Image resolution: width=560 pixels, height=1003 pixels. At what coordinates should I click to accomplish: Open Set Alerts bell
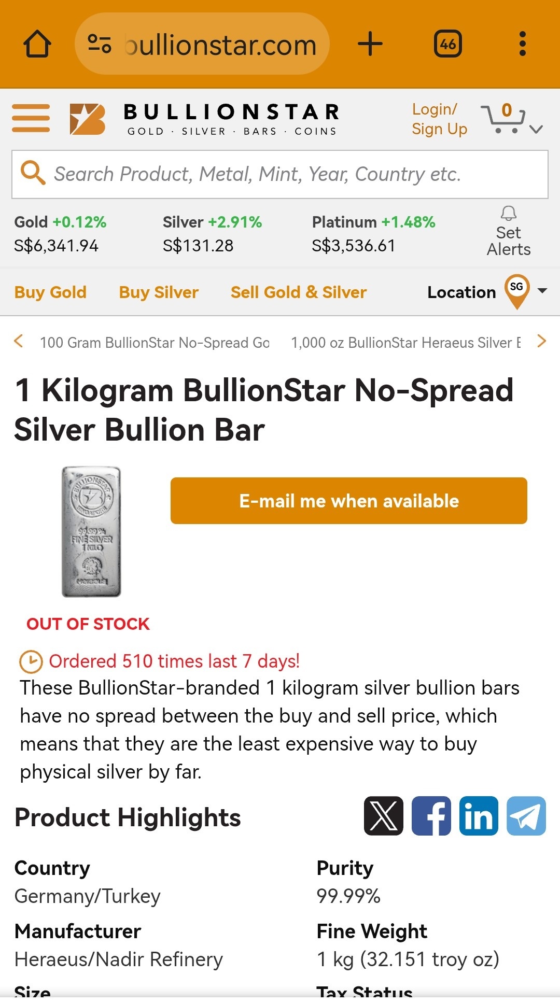509,231
